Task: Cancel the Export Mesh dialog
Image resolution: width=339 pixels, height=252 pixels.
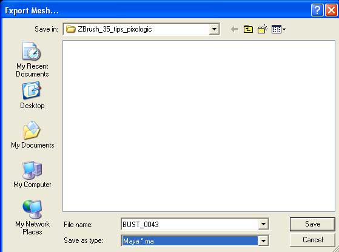Action: click(x=312, y=240)
